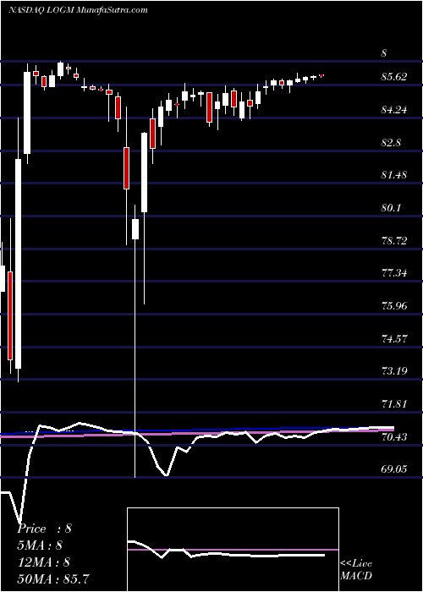Select the 81.48 price axis label
The height and width of the screenshot is (592, 423).
click(394, 175)
